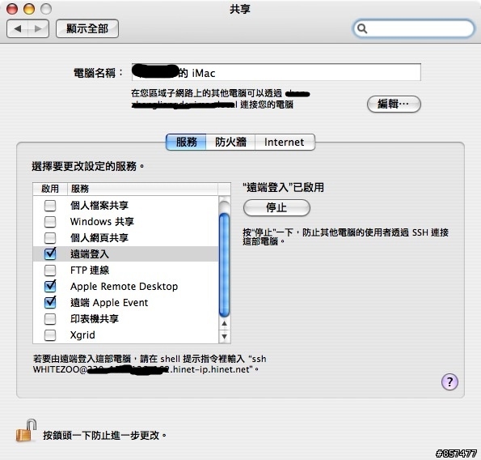Open help with the question mark button

[449, 381]
